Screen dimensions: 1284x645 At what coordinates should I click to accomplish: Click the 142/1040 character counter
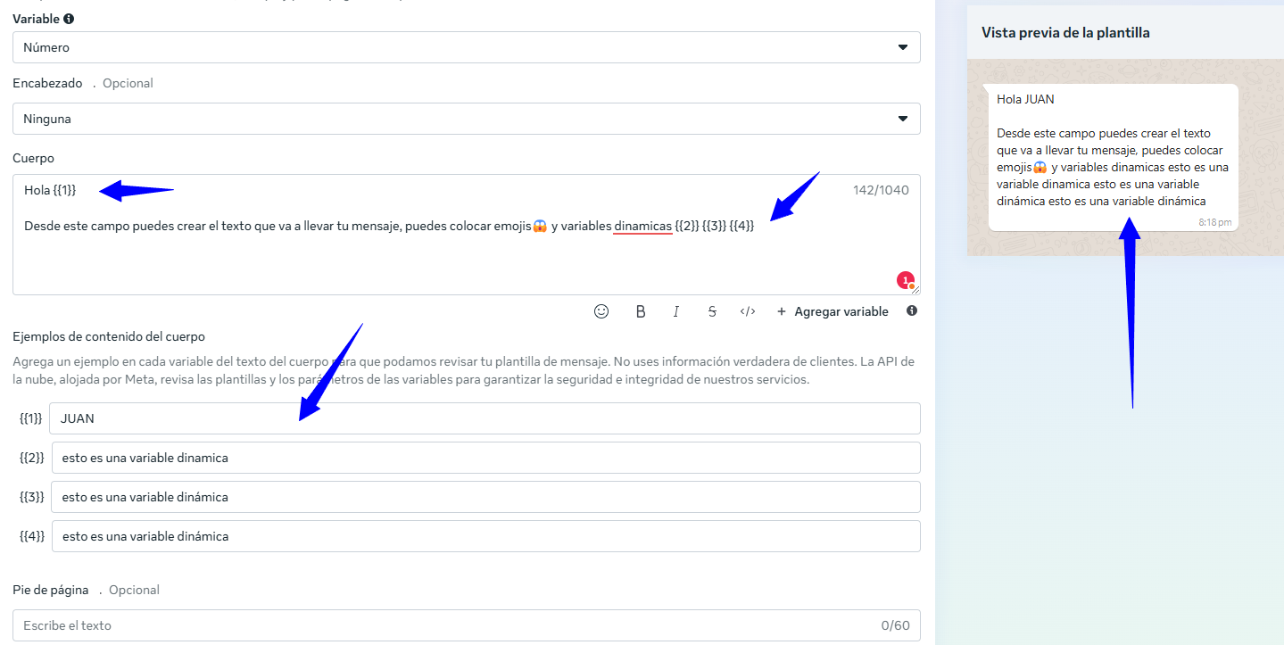pyautogui.click(x=881, y=190)
